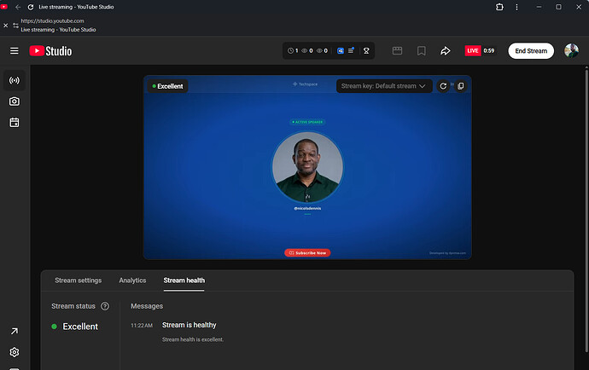Click the live stream video preview
This screenshot has width=589, height=370.
307,167
